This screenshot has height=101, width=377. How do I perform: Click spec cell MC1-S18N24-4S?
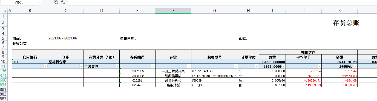point(215,71)
